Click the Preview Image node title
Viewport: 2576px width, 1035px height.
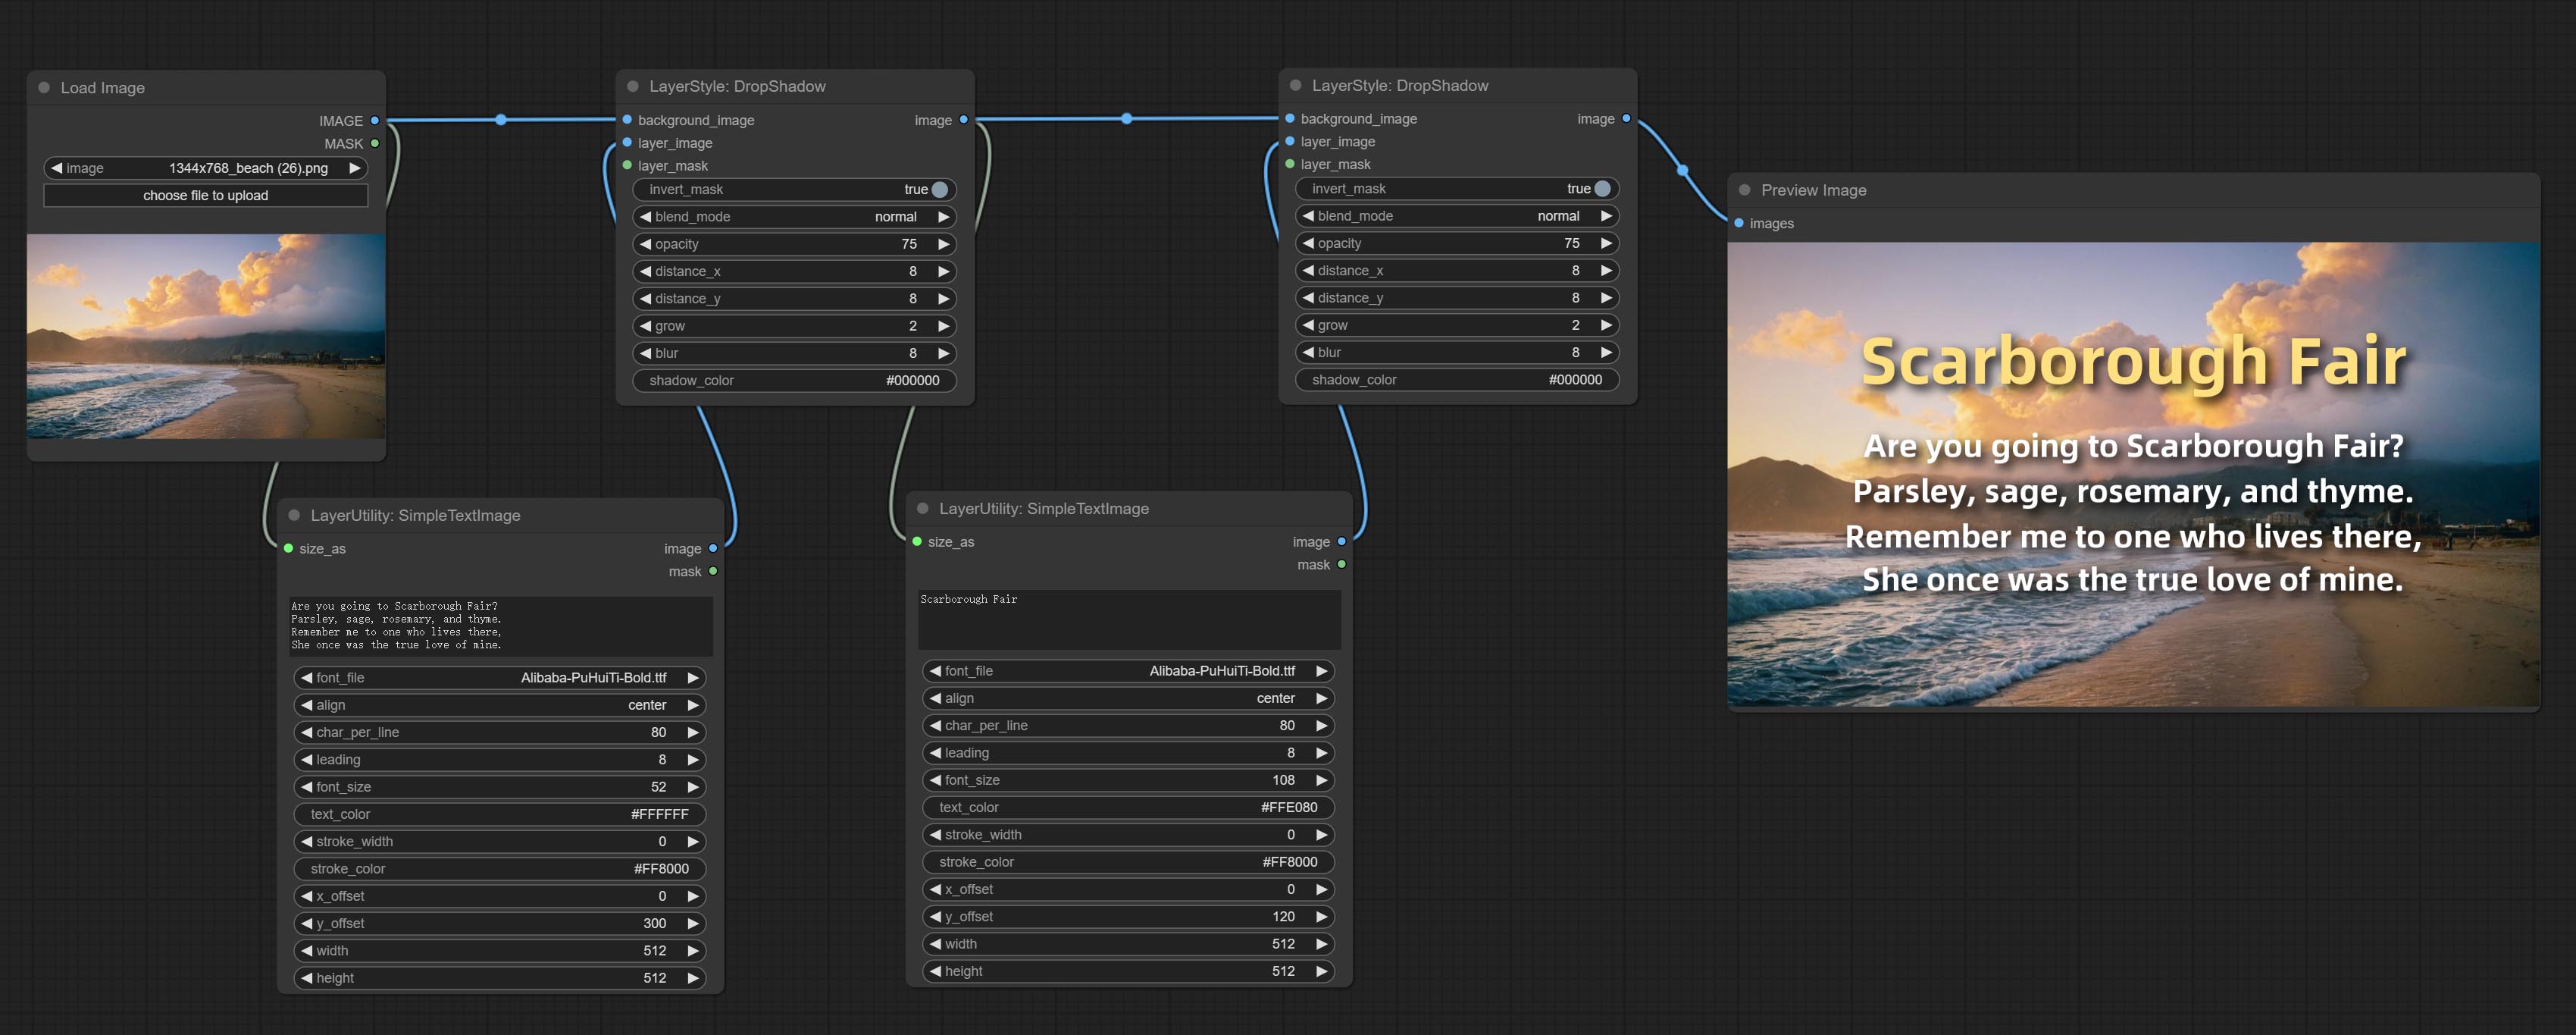1813,190
